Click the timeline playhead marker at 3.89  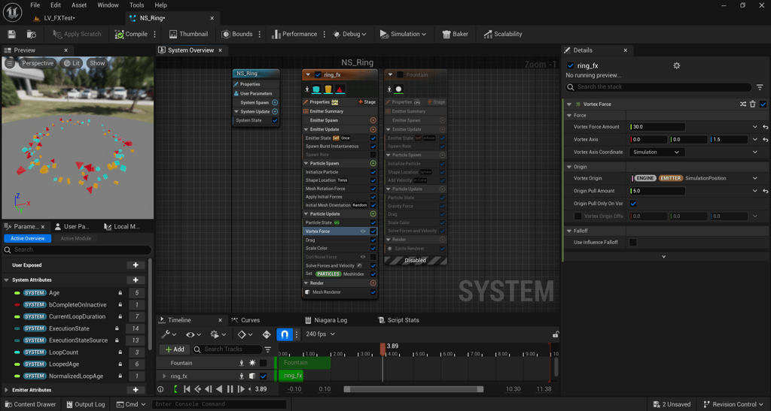(x=383, y=348)
